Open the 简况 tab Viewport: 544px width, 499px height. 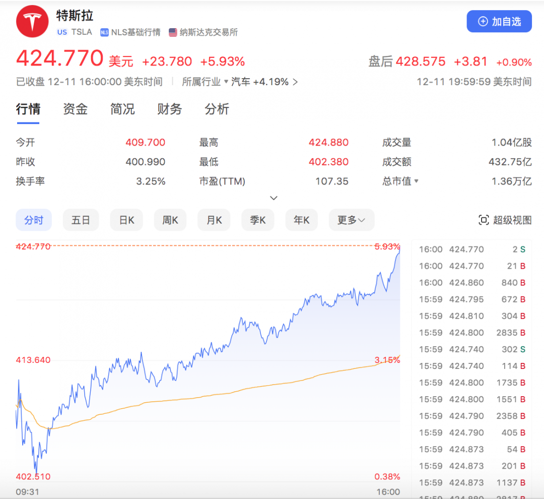[122, 109]
